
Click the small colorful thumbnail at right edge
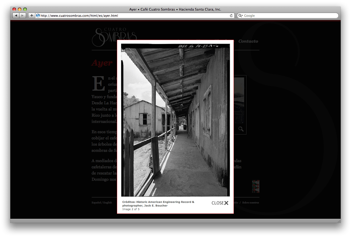pyautogui.click(x=256, y=186)
